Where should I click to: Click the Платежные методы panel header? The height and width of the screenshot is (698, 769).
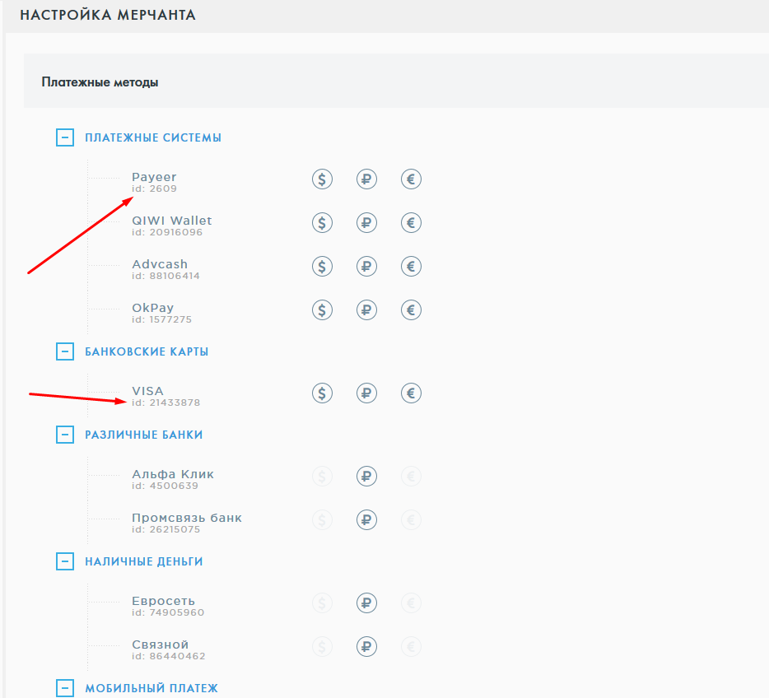pyautogui.click(x=396, y=81)
